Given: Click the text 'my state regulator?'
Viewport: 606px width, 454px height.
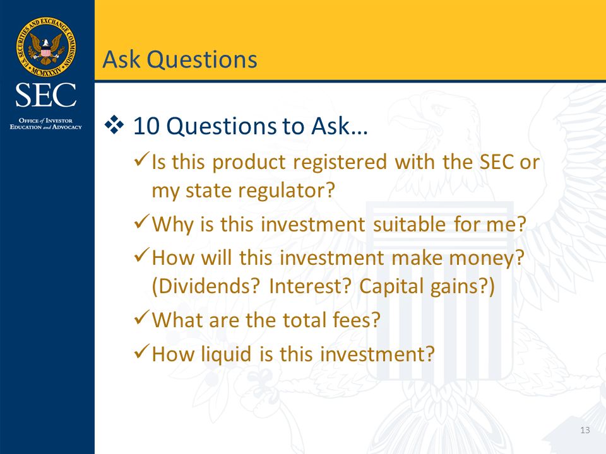Looking at the screenshot, I should coord(243,190).
